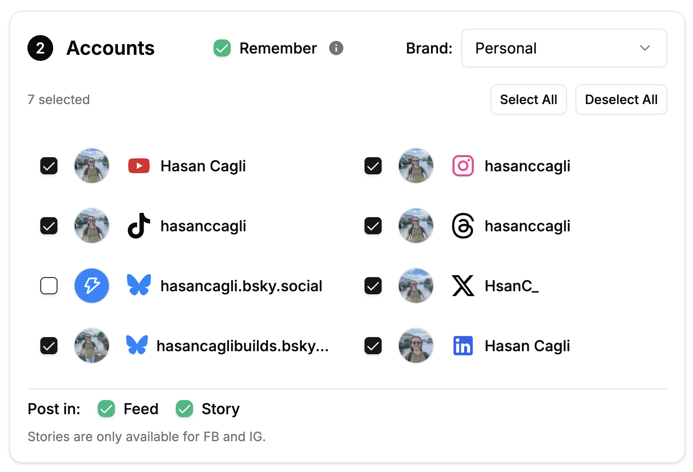Select the hasancagli.bsky.social account checkbox
Viewport: 693px width, 472px height.
click(49, 286)
